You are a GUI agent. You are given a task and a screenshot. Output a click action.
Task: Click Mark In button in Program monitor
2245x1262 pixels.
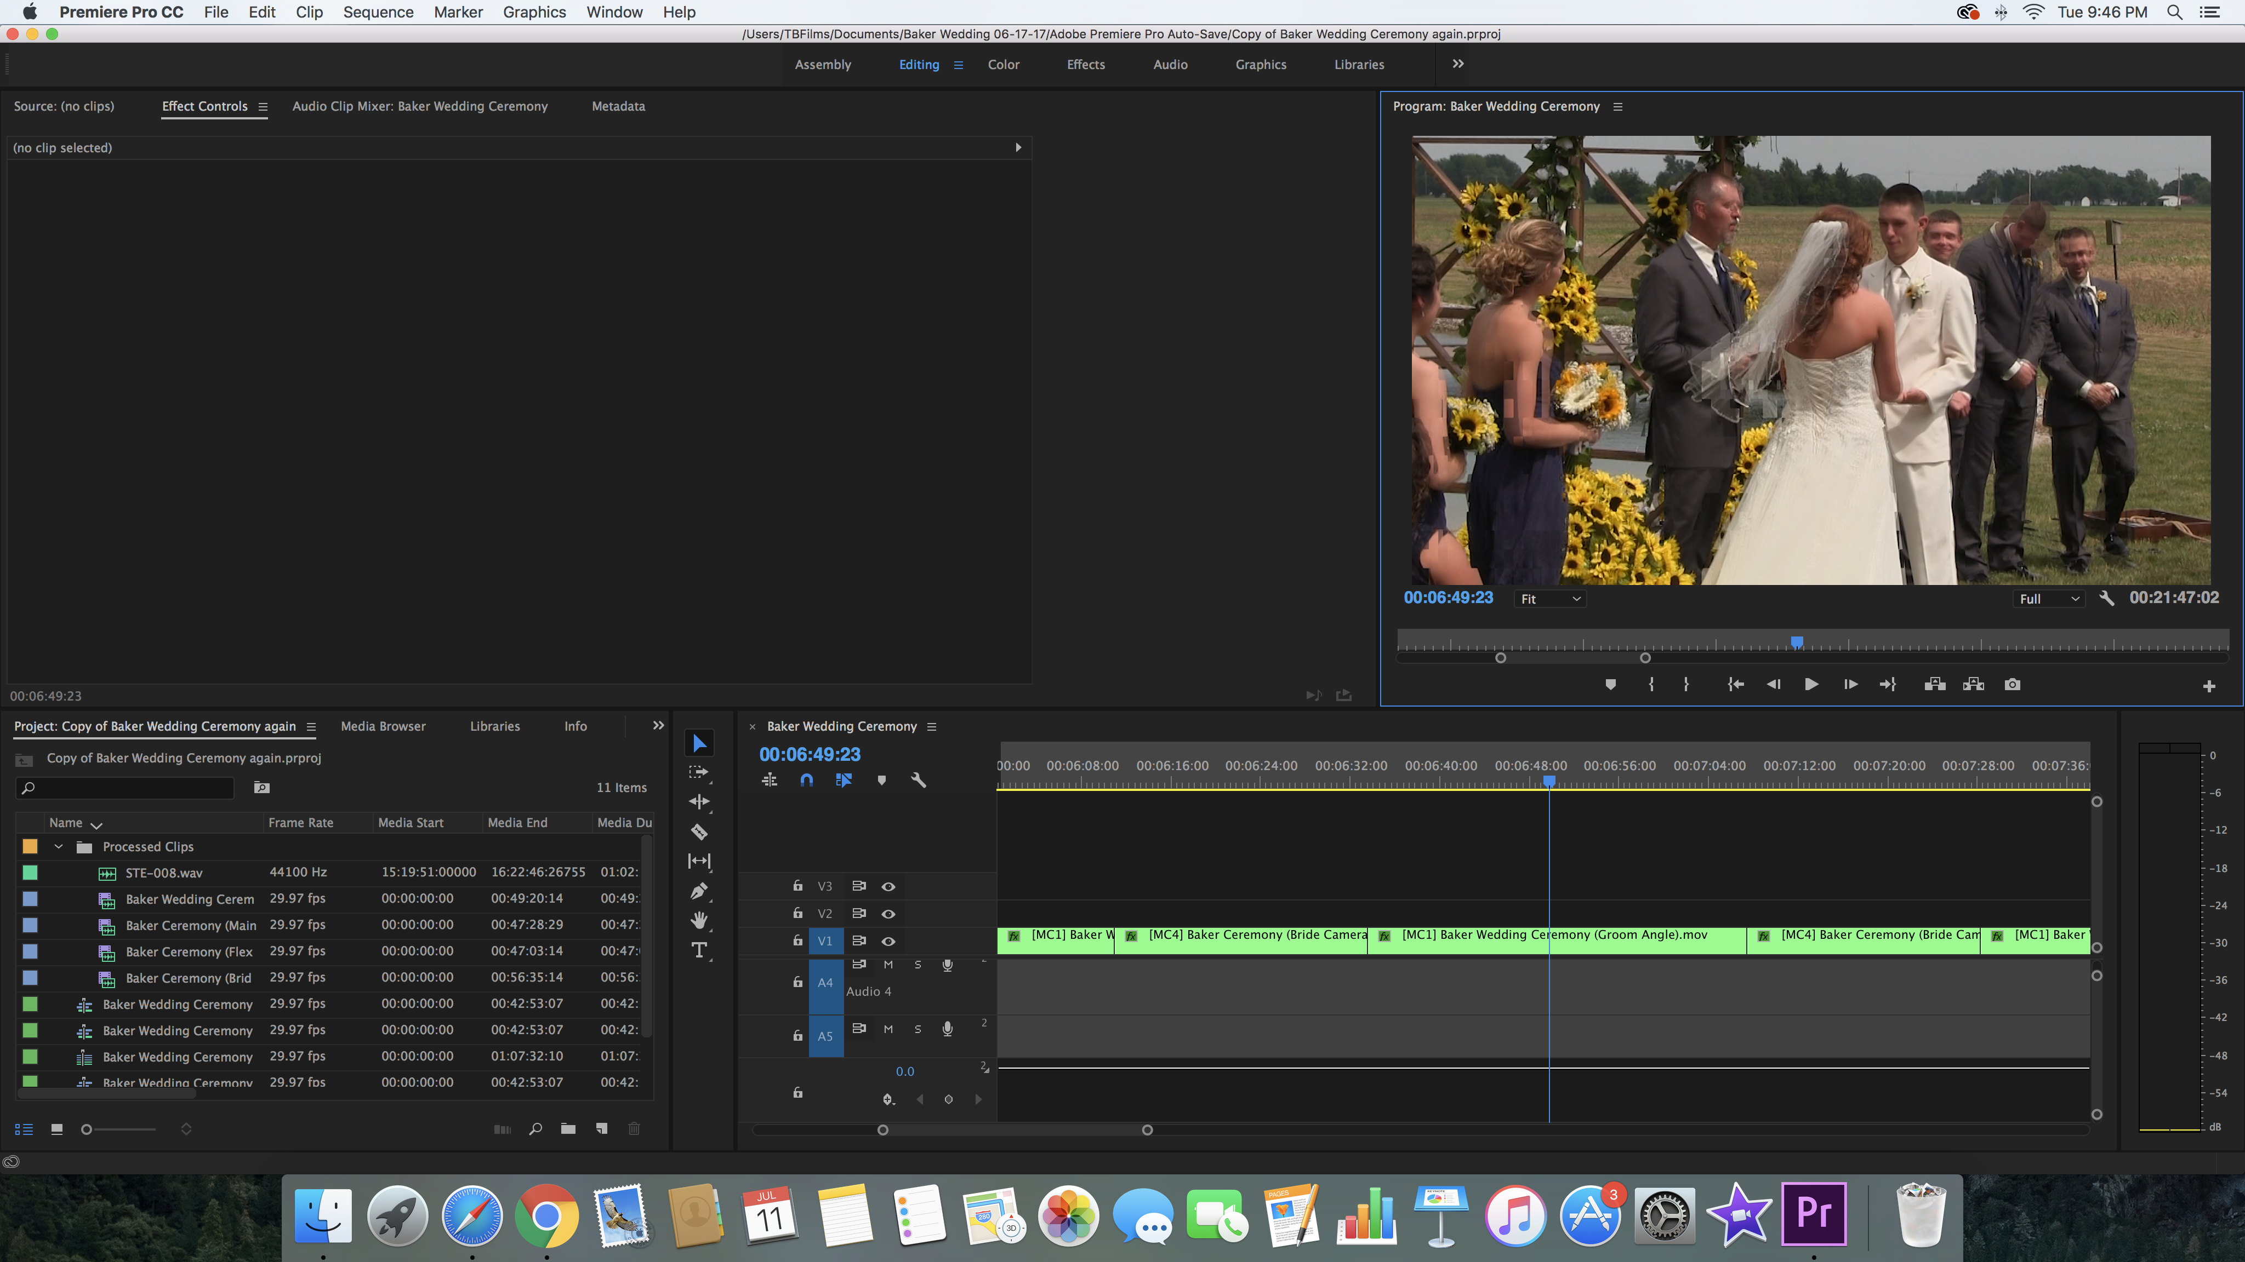pos(1651,685)
